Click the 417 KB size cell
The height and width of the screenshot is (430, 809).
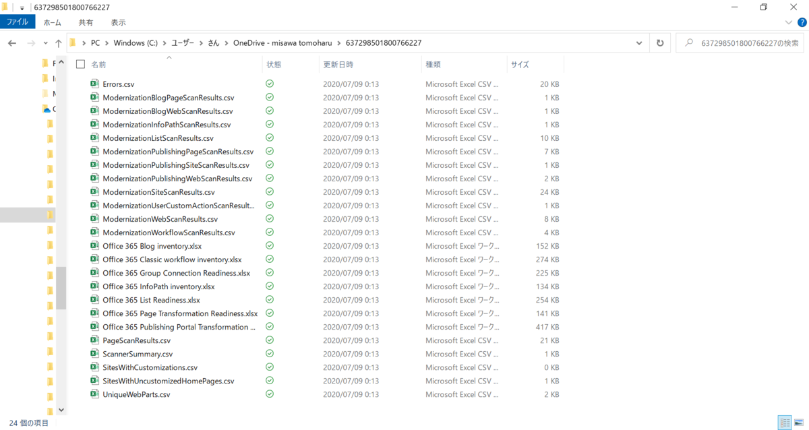click(547, 327)
